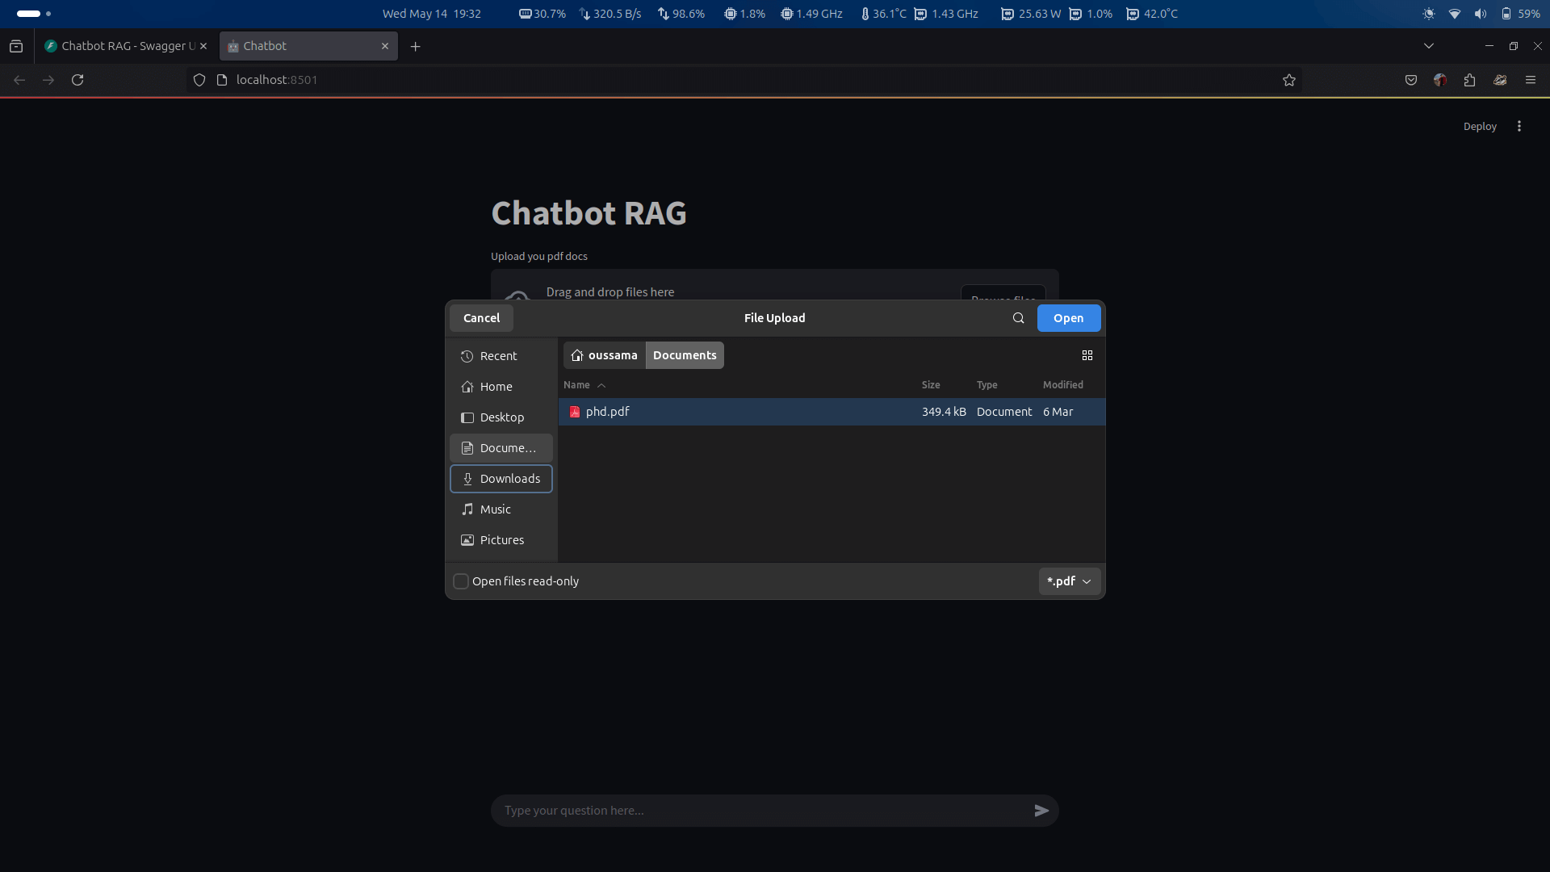Screen dimensions: 1550x872
Task: Select the phd.pdf file row
Action: 727,412
